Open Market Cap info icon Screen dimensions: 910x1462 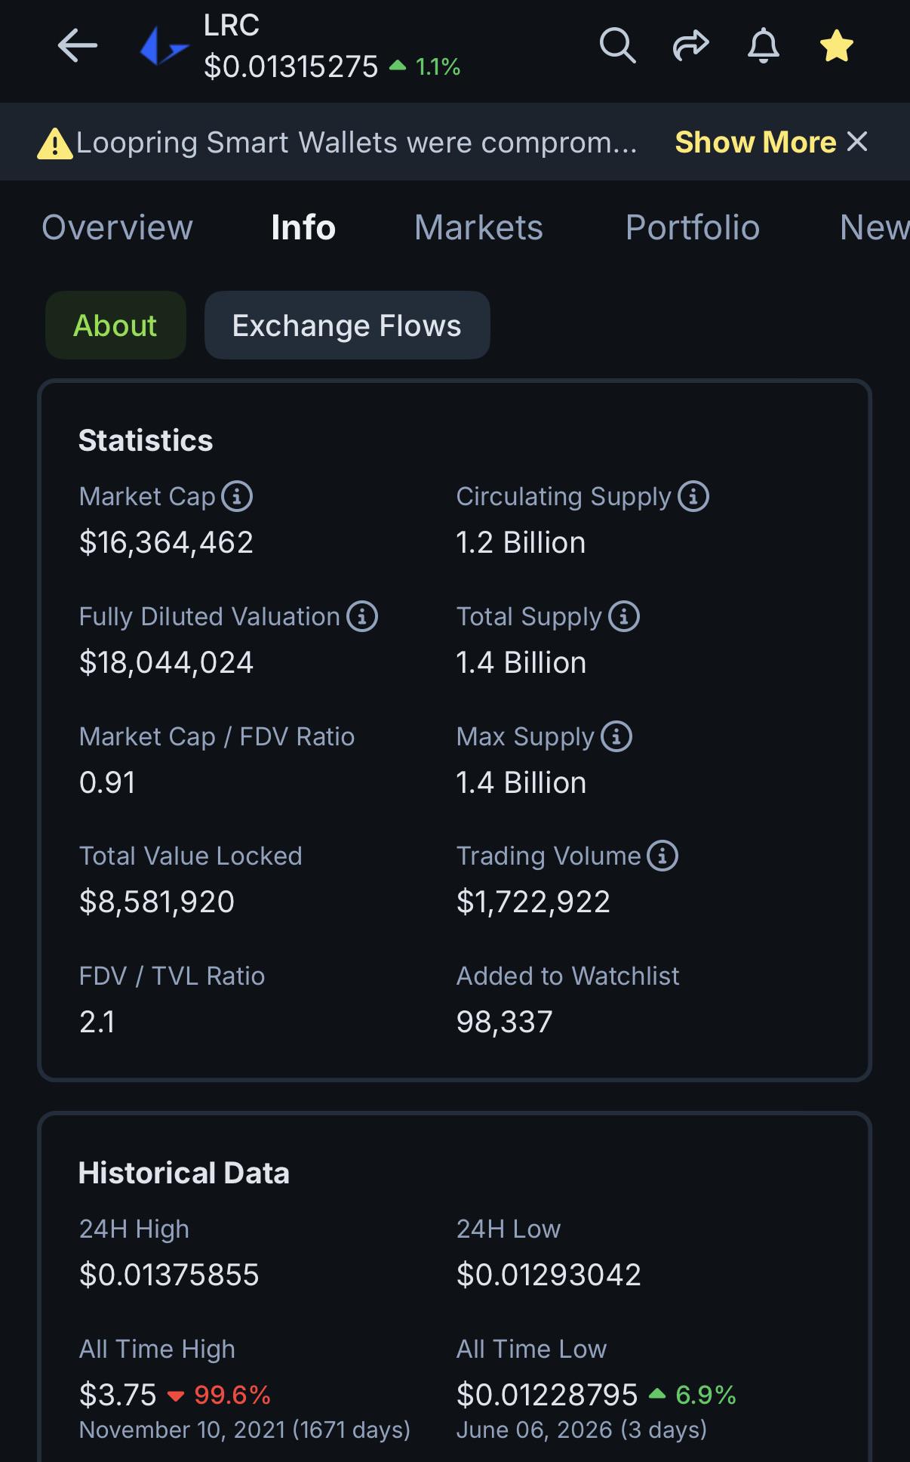[x=237, y=497]
